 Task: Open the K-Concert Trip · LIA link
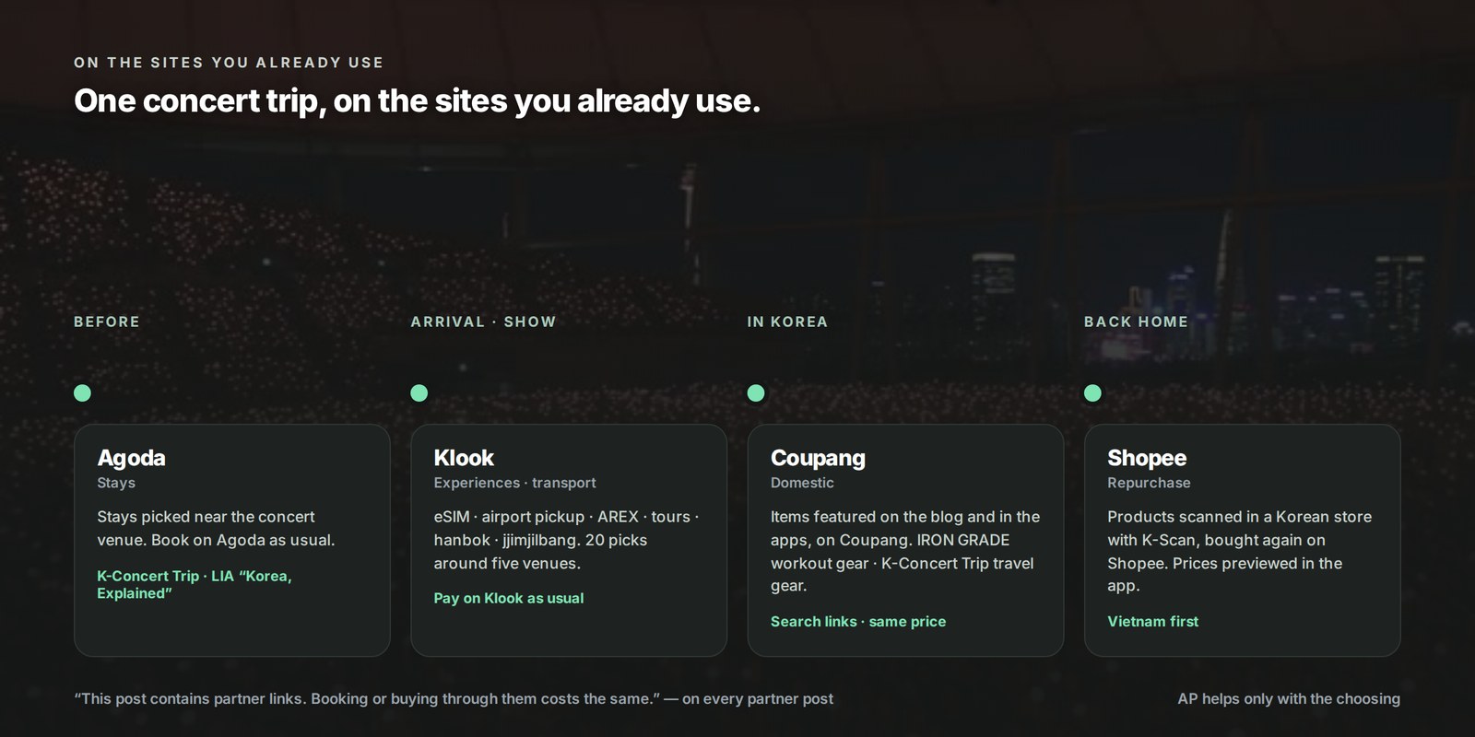195,585
